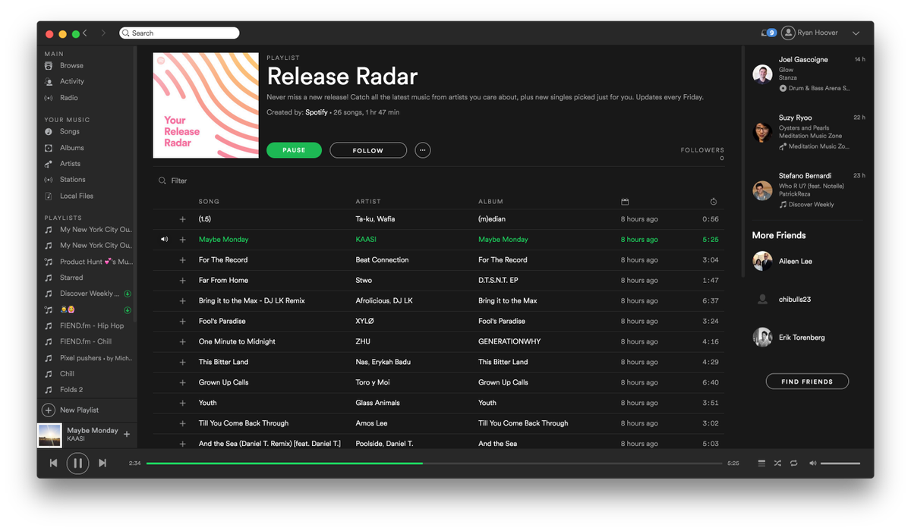Go back with the navigation arrow
Screen dimensions: 911x531
85,33
